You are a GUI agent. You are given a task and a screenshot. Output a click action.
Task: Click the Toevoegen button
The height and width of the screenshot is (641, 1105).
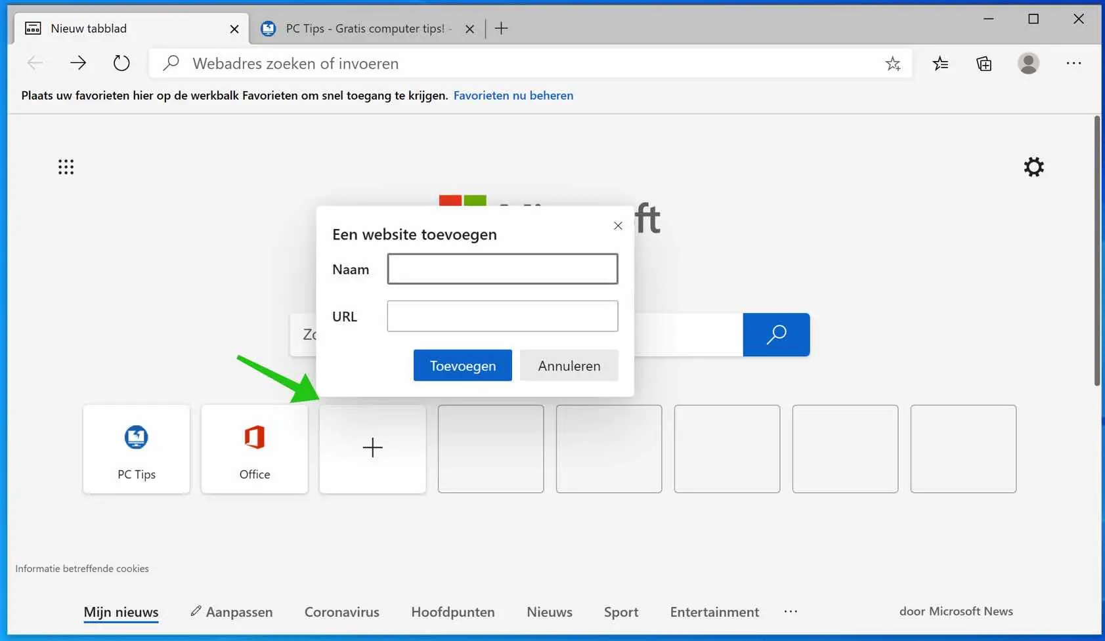pyautogui.click(x=463, y=365)
